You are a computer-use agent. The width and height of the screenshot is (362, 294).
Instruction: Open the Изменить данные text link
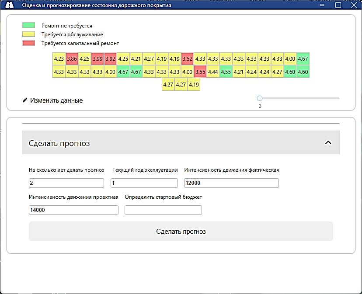pos(56,100)
